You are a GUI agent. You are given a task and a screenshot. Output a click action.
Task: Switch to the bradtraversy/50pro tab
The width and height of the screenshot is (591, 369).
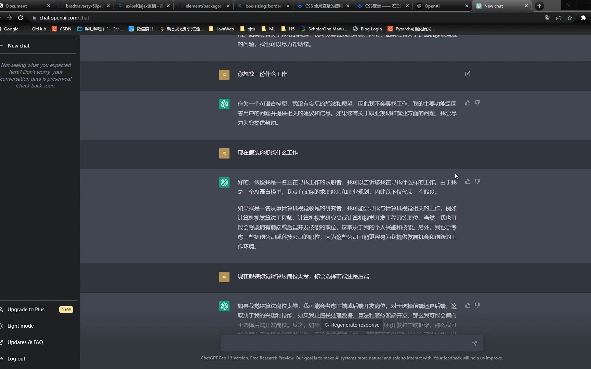(84, 6)
